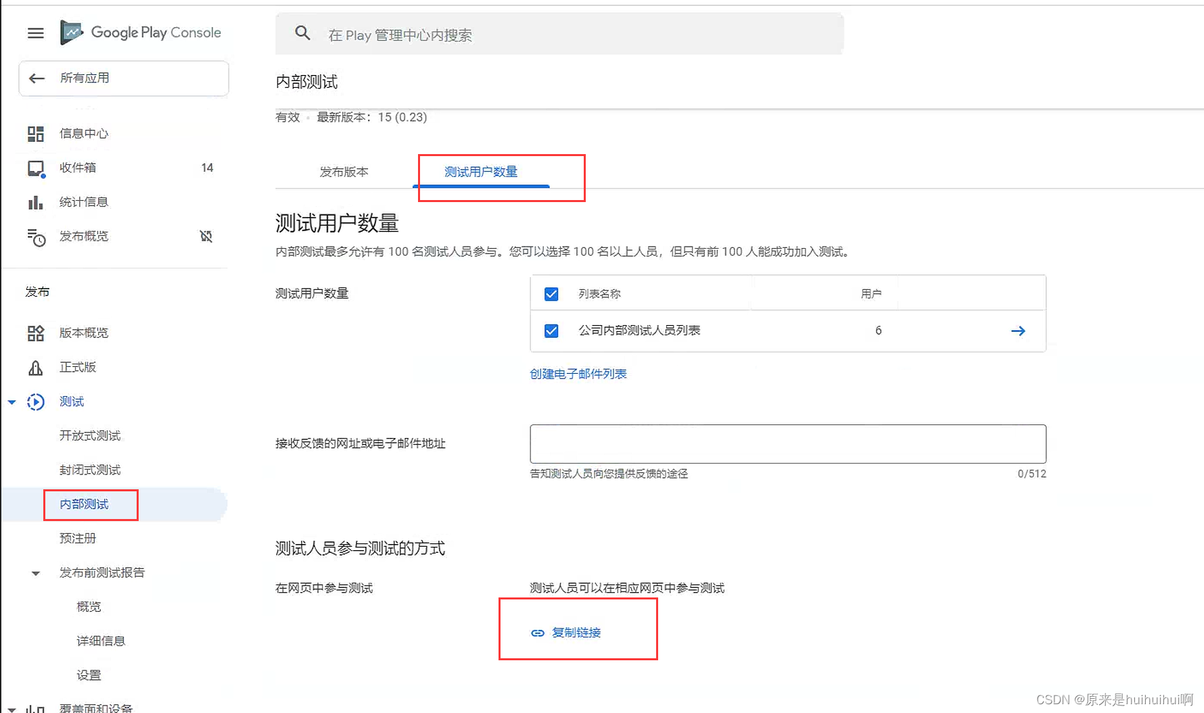The image size is (1204, 713).
Task: Click the 最新版本: 15 (0.23) text
Action: coord(372,117)
